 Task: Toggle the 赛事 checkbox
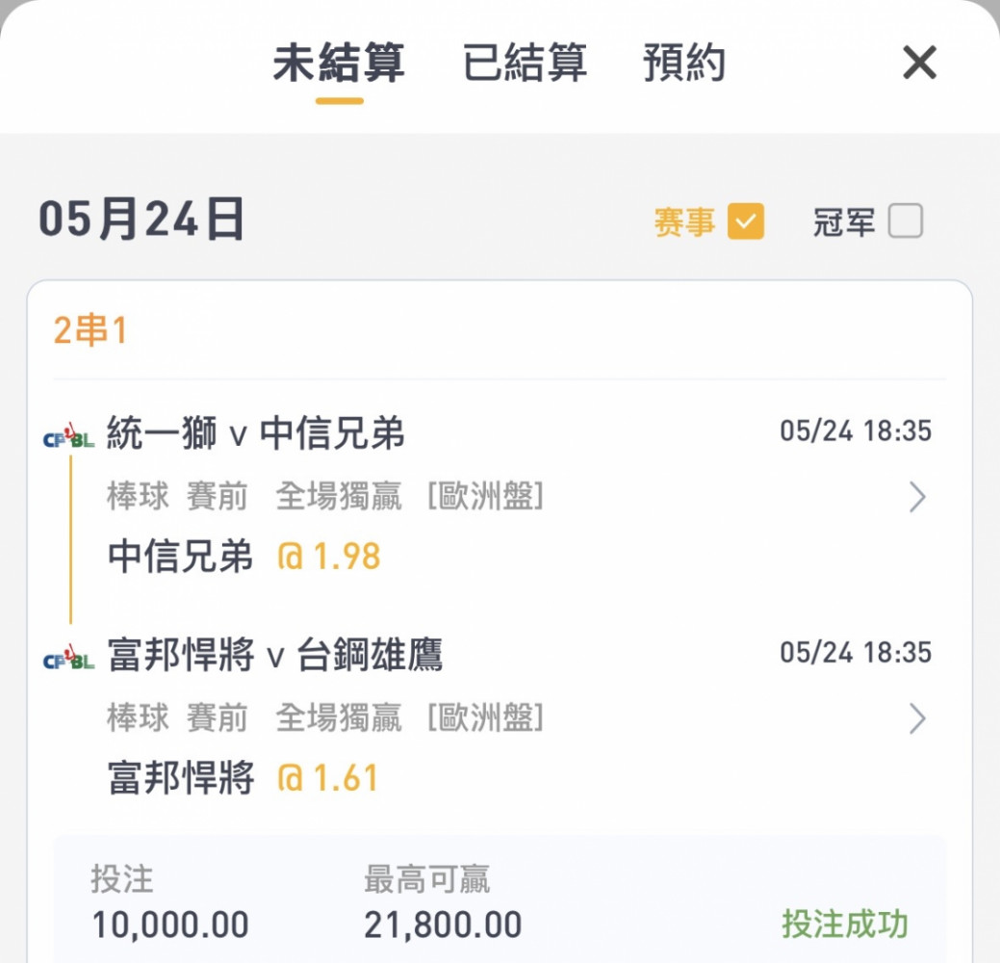click(x=746, y=222)
